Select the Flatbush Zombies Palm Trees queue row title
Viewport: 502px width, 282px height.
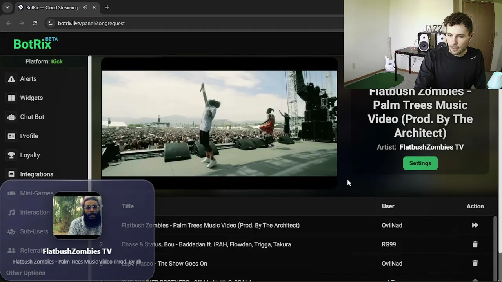click(211, 225)
